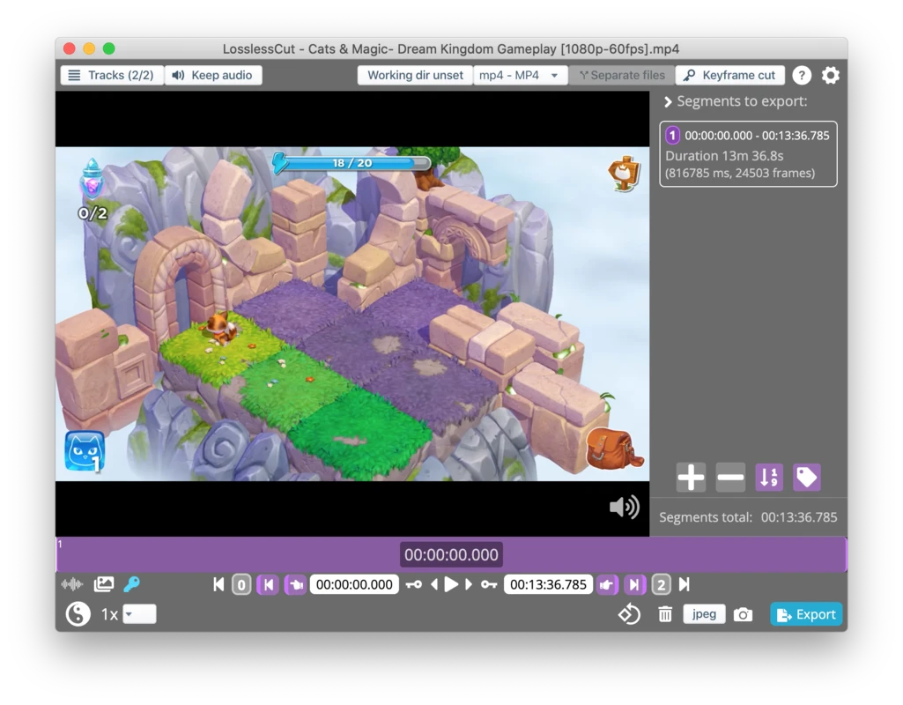Open help via the question mark icon
The image size is (903, 705).
point(802,76)
